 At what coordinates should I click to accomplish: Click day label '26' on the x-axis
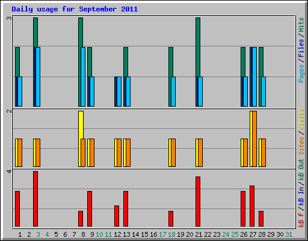244,234
